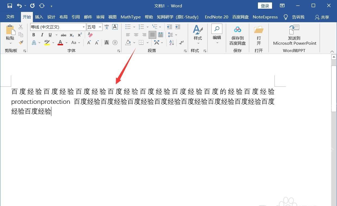Open the Styles gallery dropdown

(198, 35)
